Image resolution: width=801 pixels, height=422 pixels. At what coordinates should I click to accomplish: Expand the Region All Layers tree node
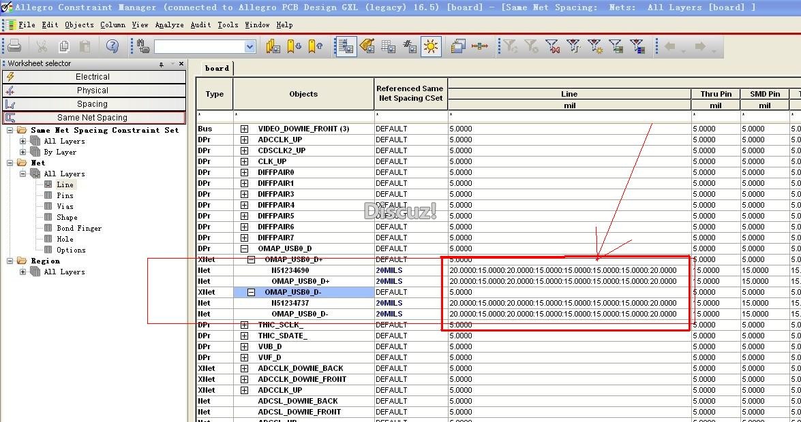pyautogui.click(x=23, y=272)
